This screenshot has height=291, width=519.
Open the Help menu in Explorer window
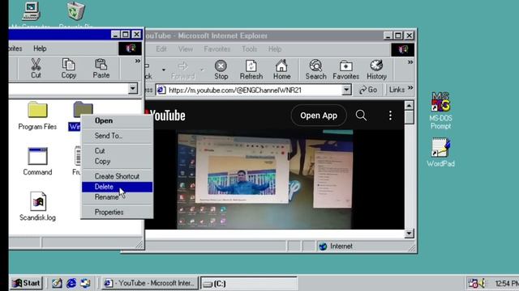click(x=40, y=48)
